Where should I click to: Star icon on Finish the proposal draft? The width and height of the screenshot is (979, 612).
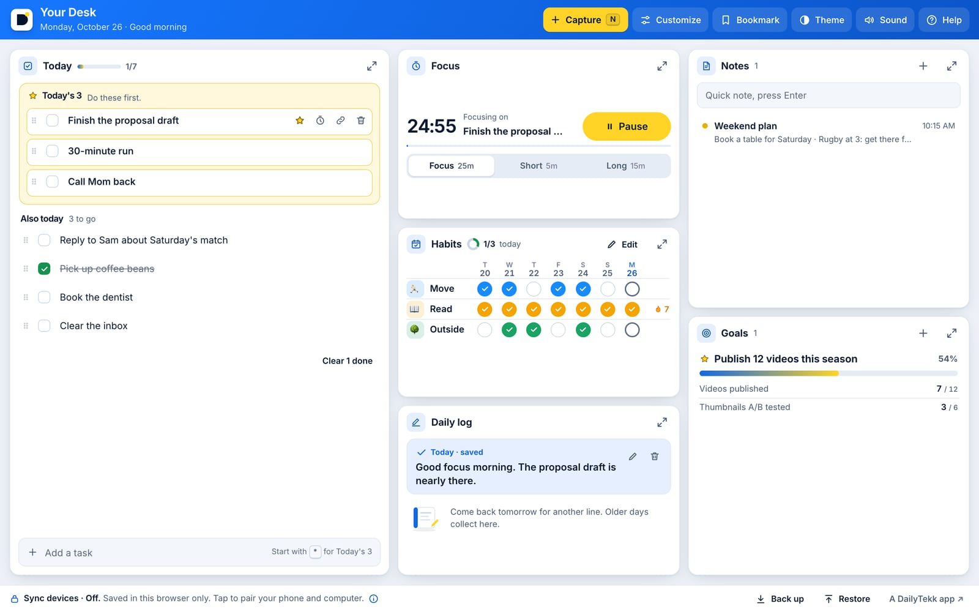pos(300,121)
